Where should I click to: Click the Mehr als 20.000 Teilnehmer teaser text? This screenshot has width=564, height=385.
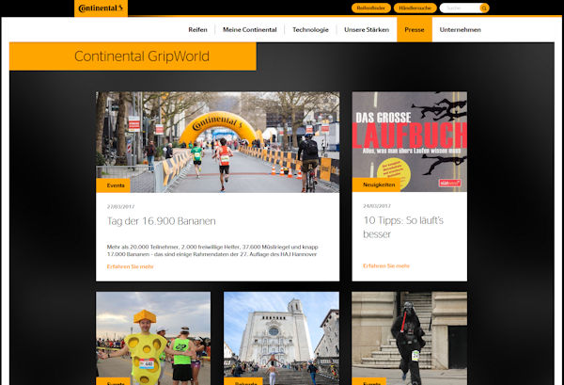point(212,250)
